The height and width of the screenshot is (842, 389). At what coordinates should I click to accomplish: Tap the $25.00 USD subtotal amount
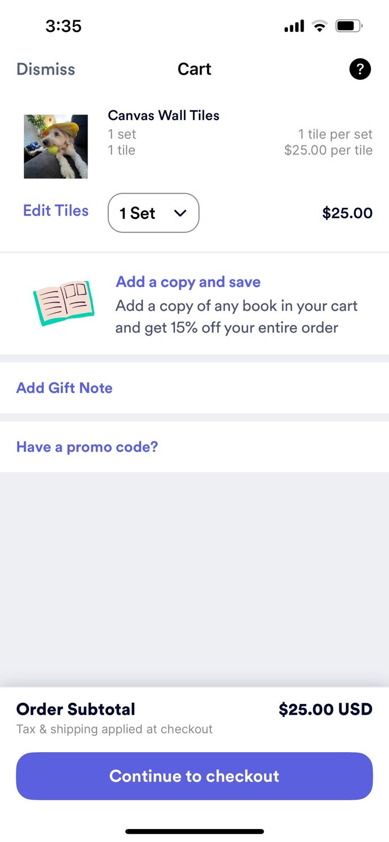[326, 709]
